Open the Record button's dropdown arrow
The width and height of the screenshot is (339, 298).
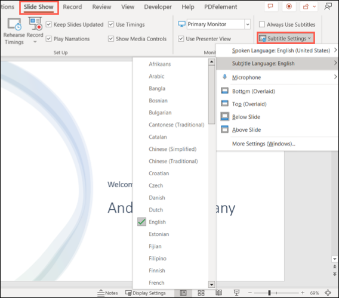click(35, 42)
